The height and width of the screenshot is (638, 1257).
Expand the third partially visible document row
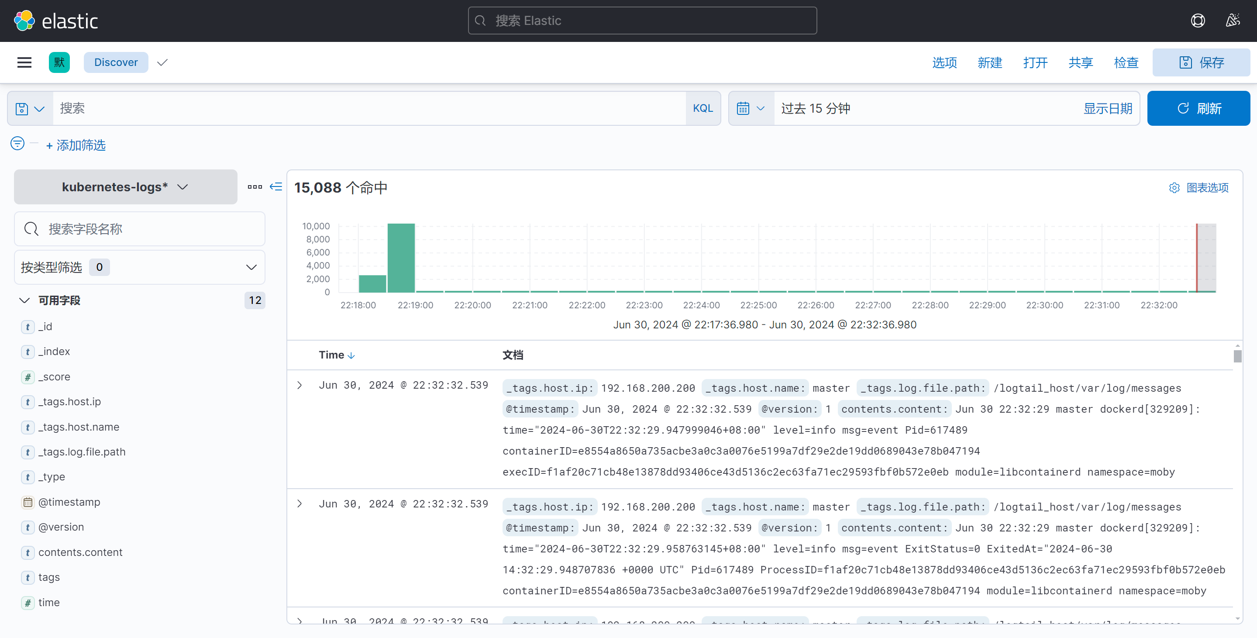(x=300, y=621)
